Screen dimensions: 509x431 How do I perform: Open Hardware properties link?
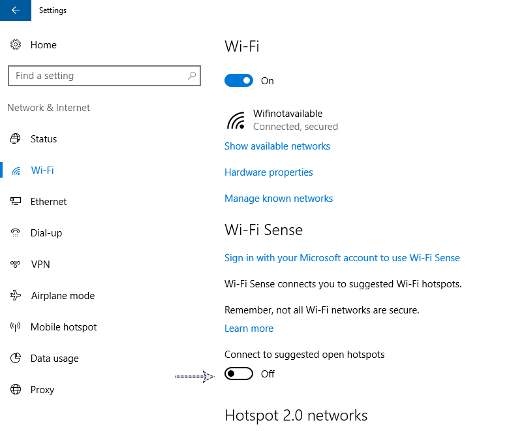point(269,172)
